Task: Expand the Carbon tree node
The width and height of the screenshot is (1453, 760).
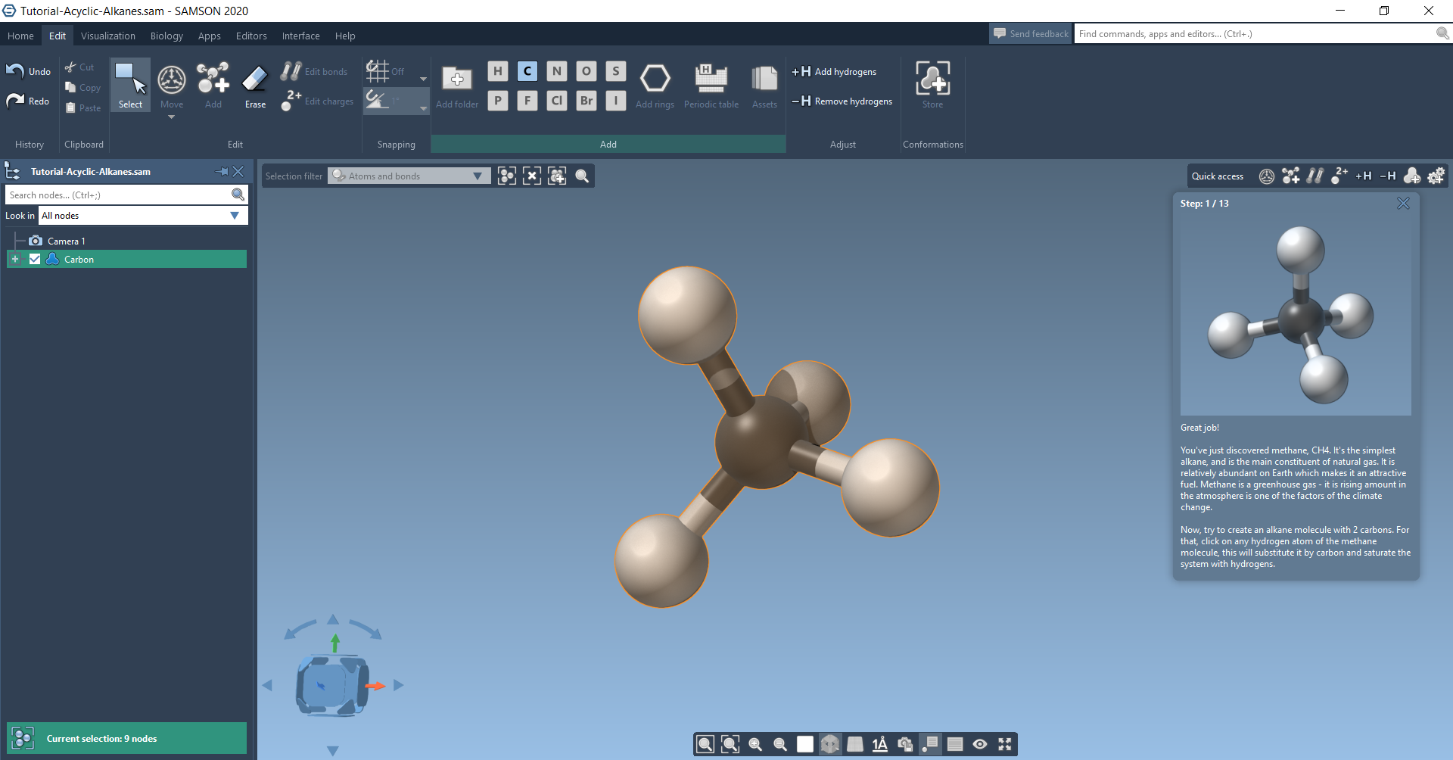Action: coord(14,259)
